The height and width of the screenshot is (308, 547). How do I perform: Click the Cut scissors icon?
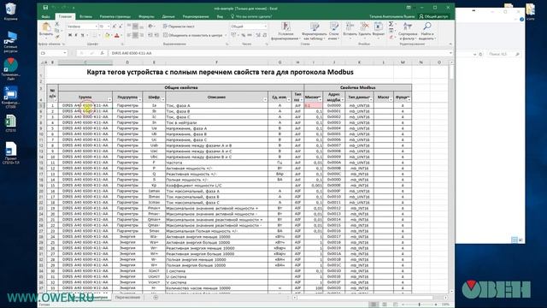[57, 25]
